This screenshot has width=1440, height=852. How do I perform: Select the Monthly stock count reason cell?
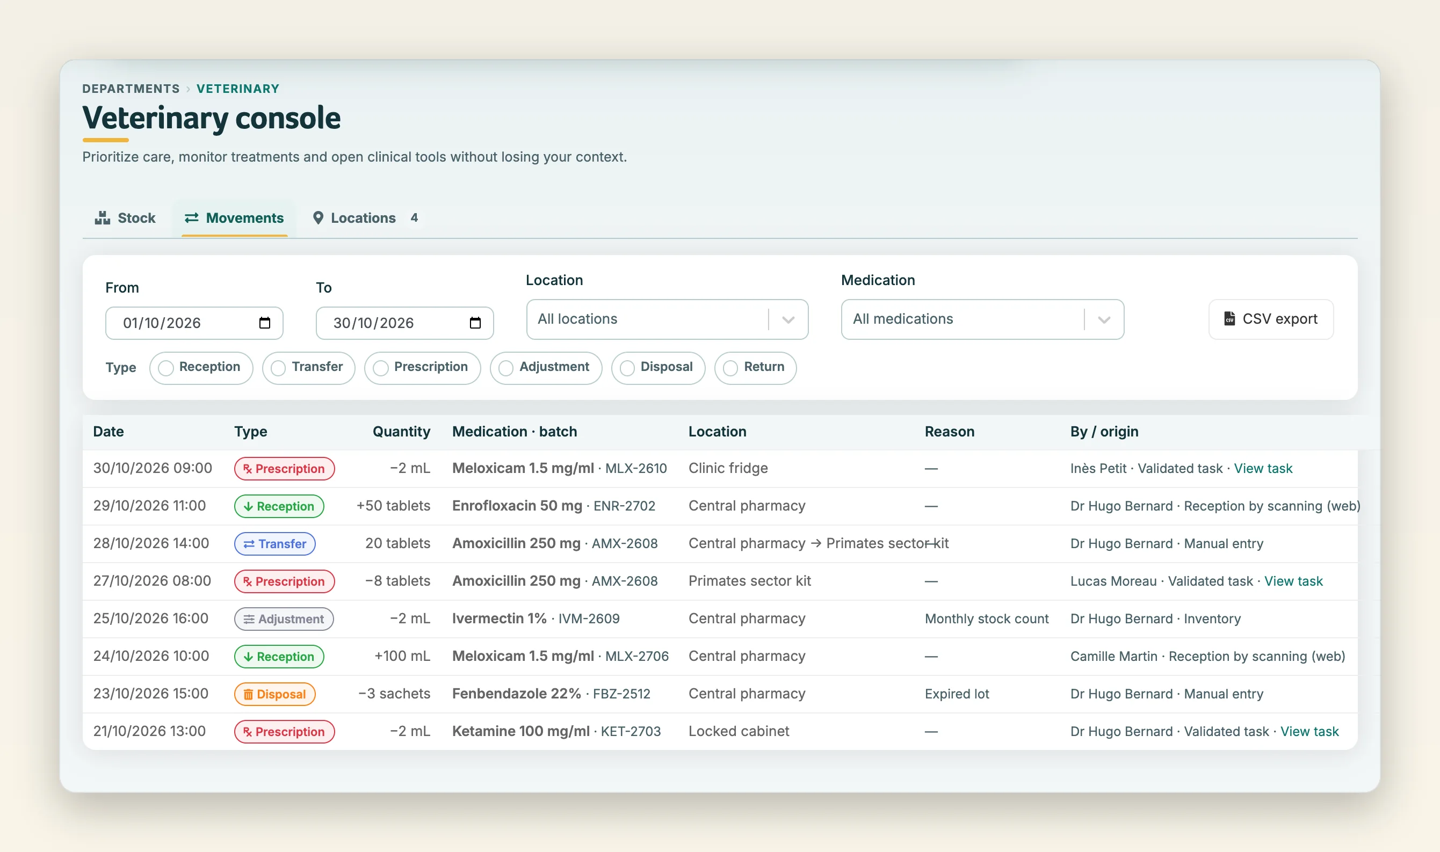click(x=986, y=619)
